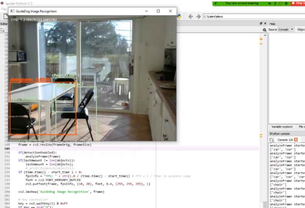Click the working directory path field

pyautogui.click(x=254, y=17)
